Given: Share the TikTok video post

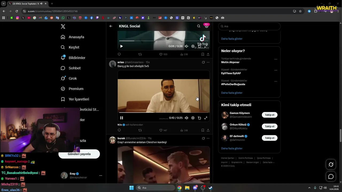Looking at the screenshot, I should 208,54.
